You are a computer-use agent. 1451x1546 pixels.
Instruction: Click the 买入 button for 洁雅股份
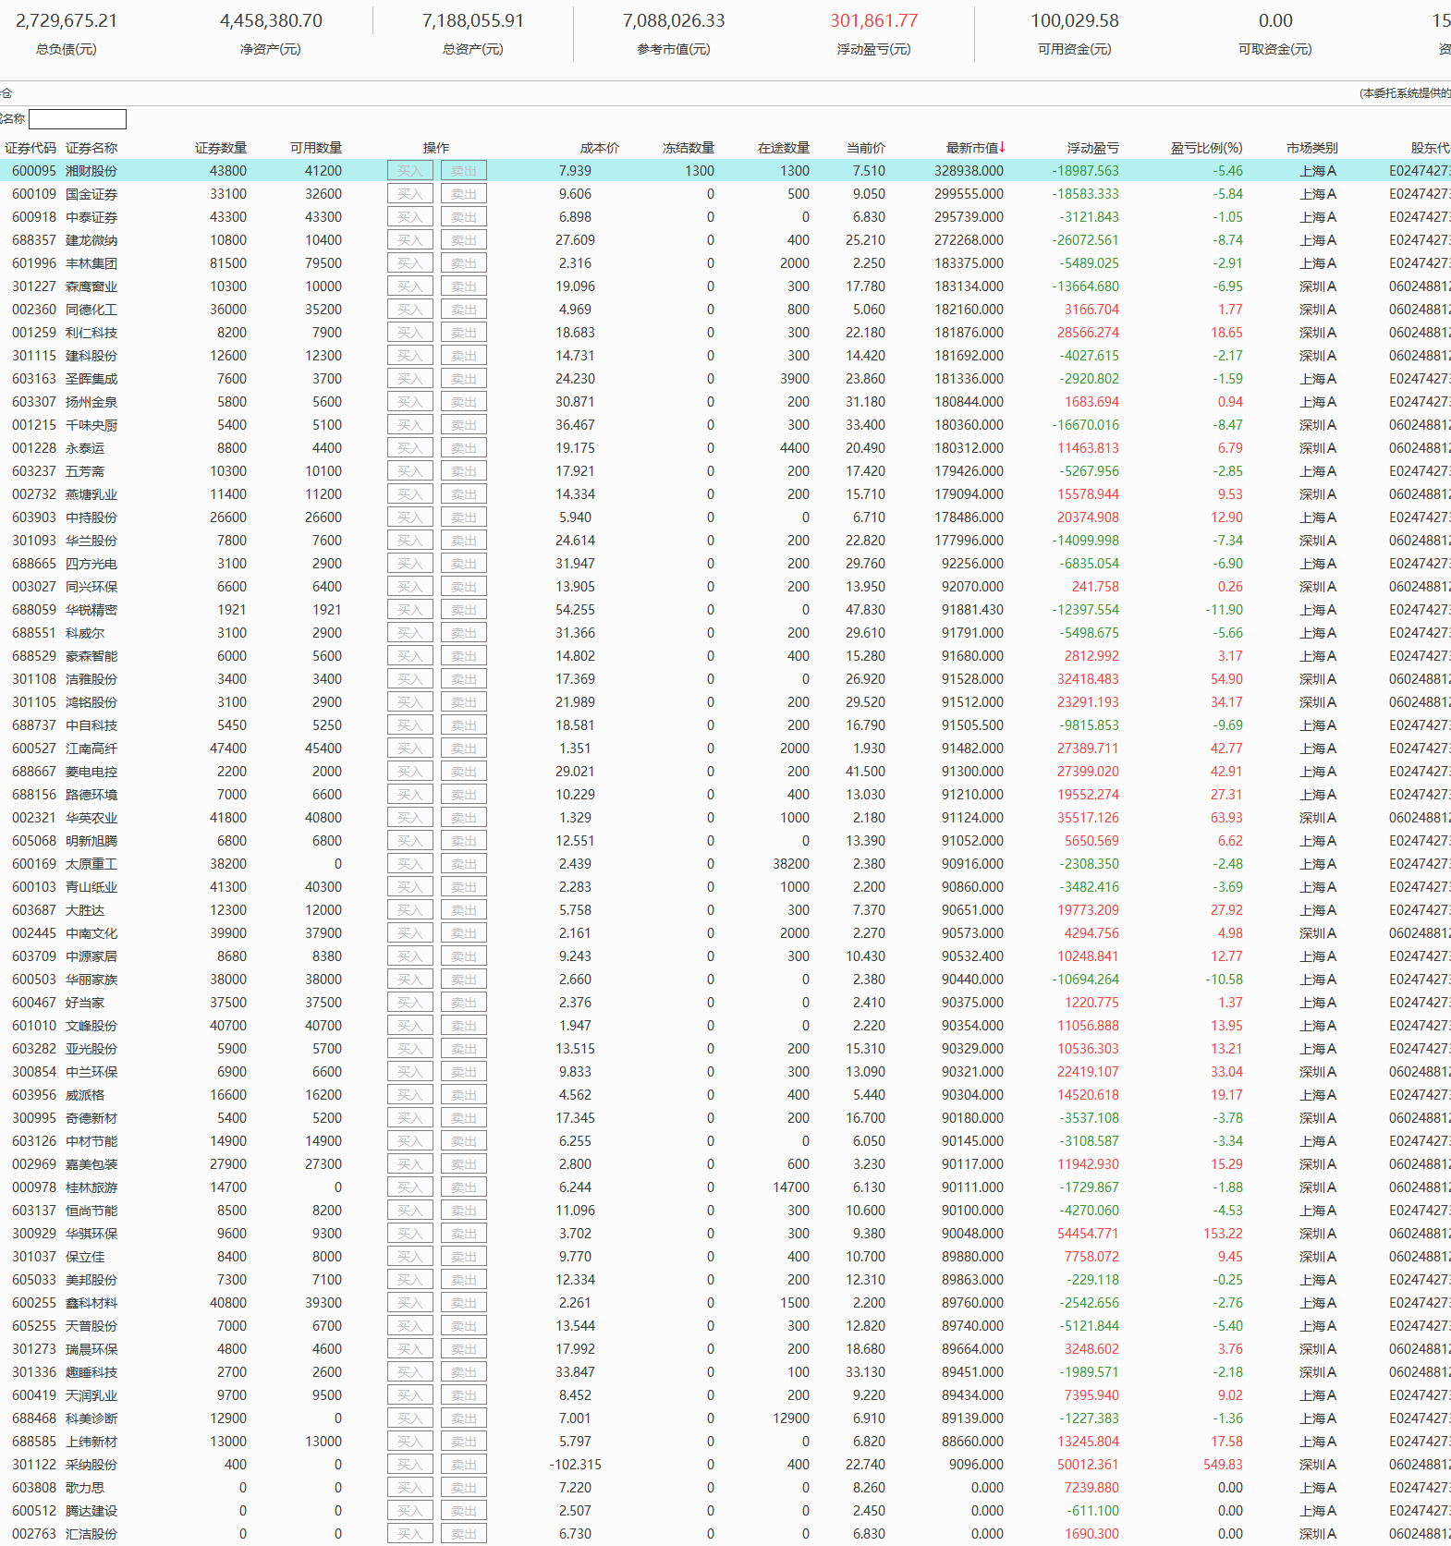[410, 679]
